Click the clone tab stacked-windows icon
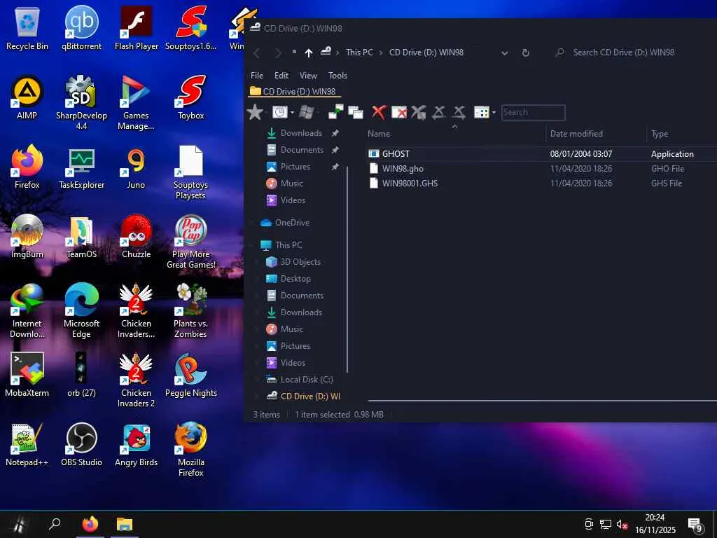 355,112
